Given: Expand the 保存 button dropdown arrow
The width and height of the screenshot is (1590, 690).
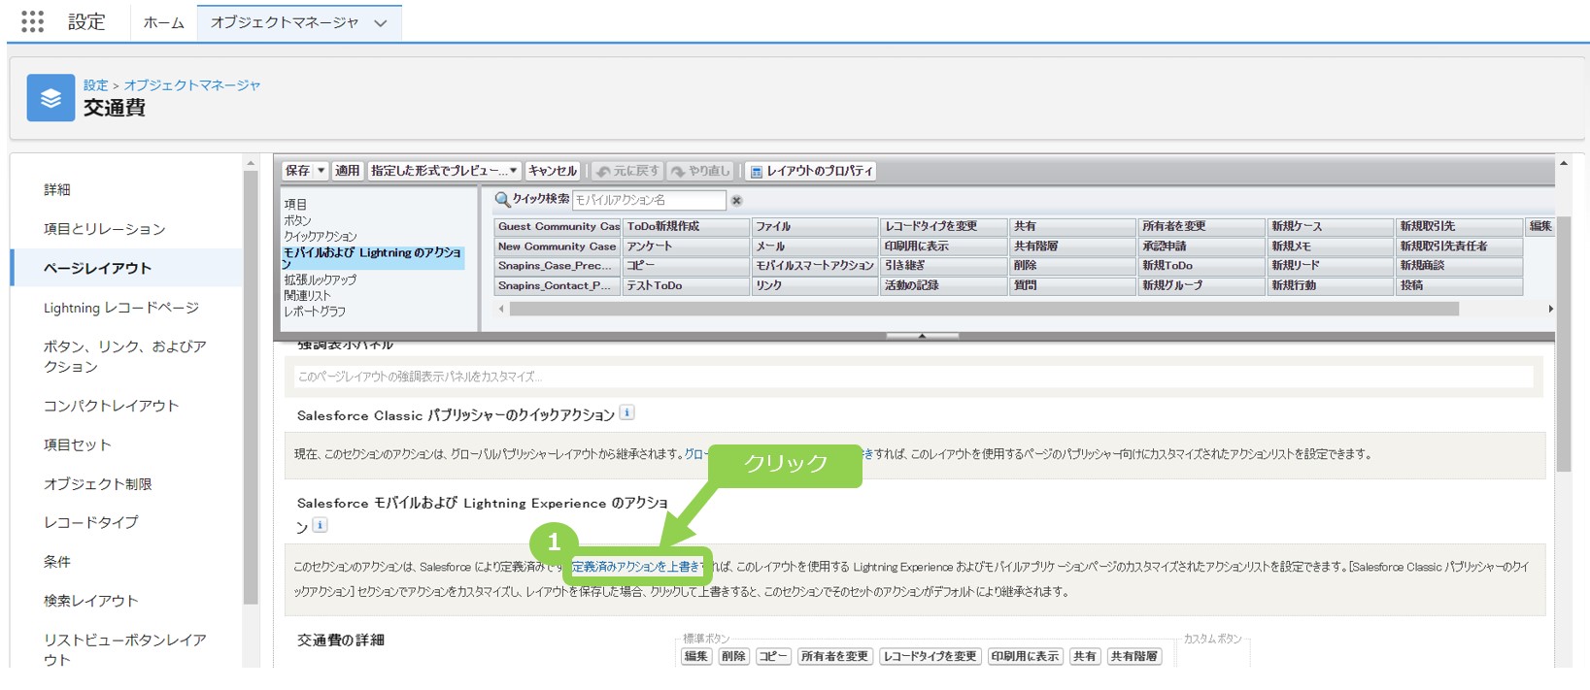Looking at the screenshot, I should click(321, 171).
